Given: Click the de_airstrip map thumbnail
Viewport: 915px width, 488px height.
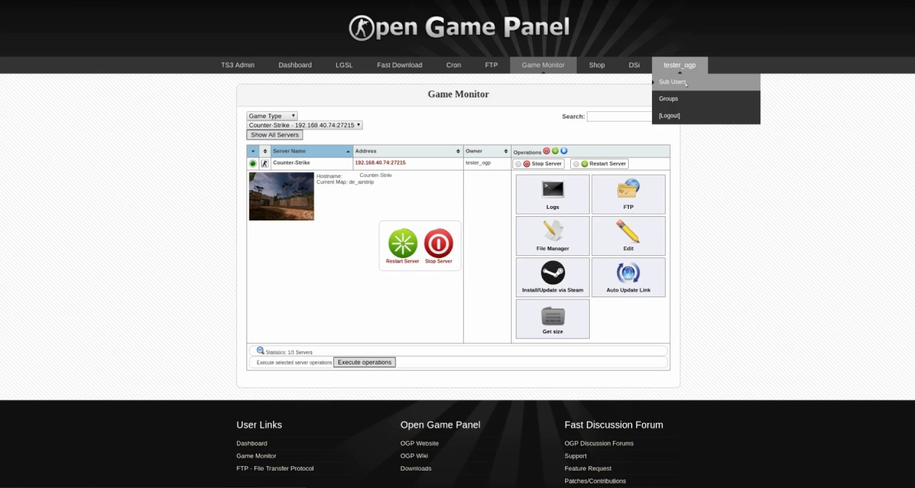Looking at the screenshot, I should point(281,196).
